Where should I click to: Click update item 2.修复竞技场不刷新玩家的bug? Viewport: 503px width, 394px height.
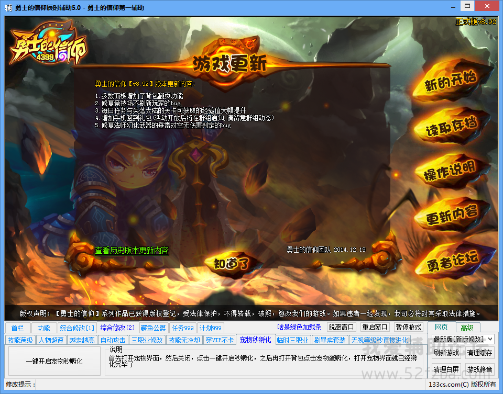(x=138, y=103)
